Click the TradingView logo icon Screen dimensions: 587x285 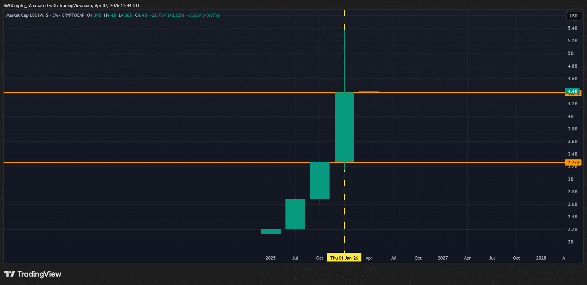pos(10,274)
